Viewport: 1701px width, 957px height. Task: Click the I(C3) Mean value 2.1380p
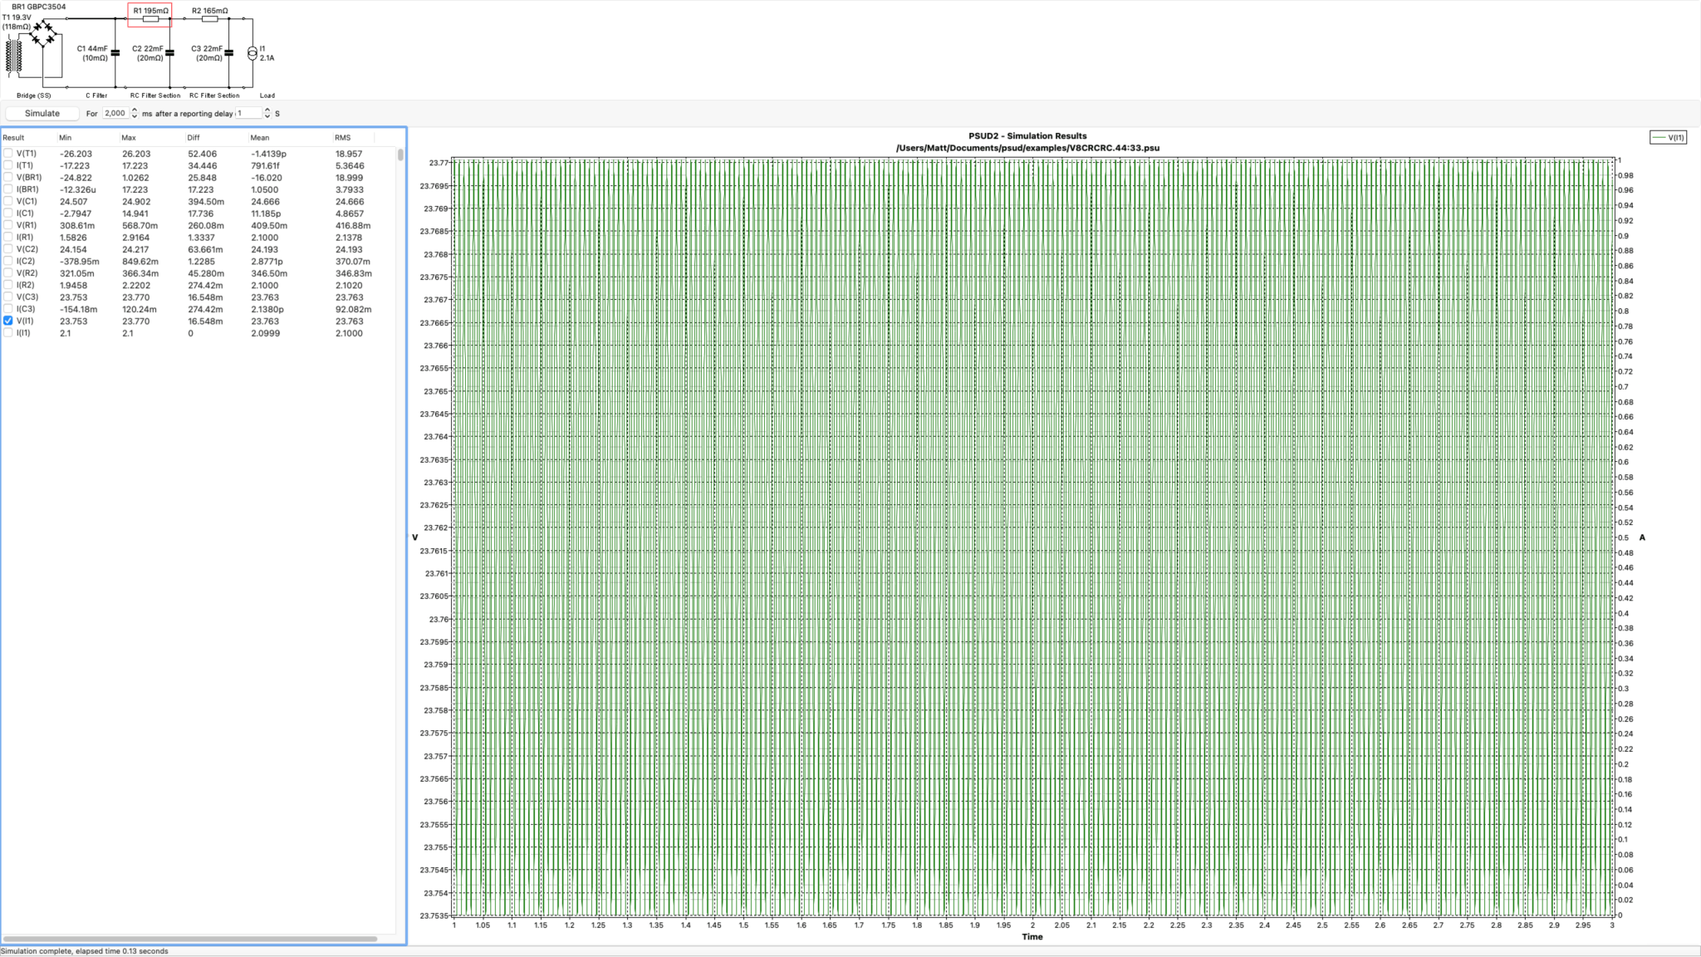pyautogui.click(x=267, y=309)
